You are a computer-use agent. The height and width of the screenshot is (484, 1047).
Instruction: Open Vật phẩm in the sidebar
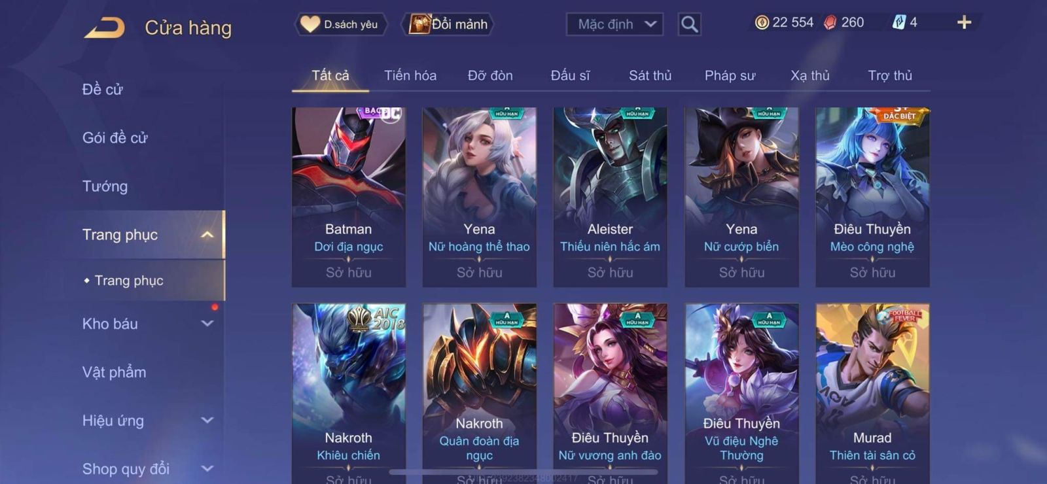point(115,372)
